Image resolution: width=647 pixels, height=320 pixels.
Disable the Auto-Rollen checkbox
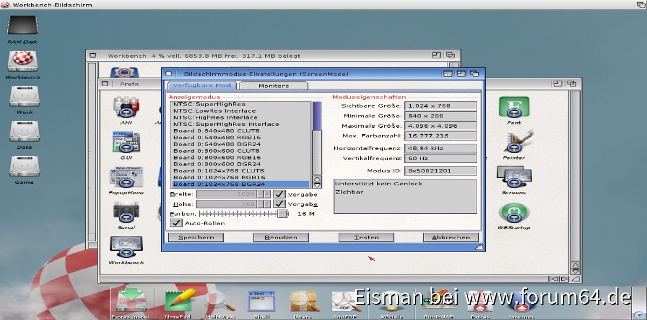tap(176, 222)
